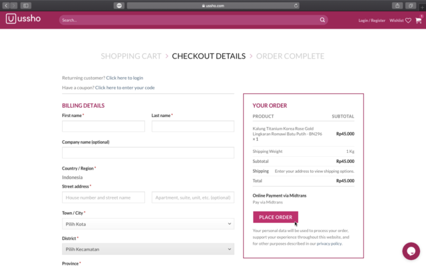
Task: Select the Checkout Details step
Action: [209, 56]
